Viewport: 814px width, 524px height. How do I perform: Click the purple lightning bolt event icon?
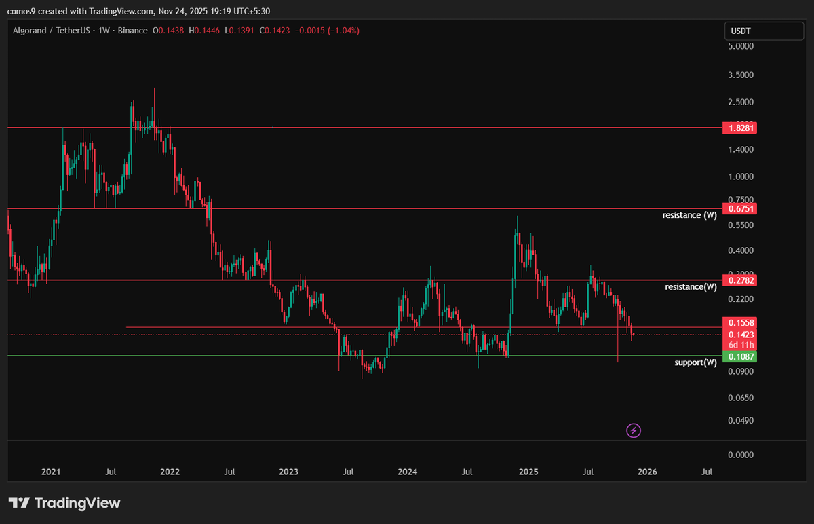[x=634, y=430]
